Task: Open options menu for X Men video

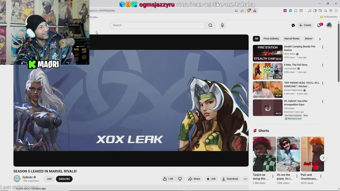Action: (x=322, y=65)
